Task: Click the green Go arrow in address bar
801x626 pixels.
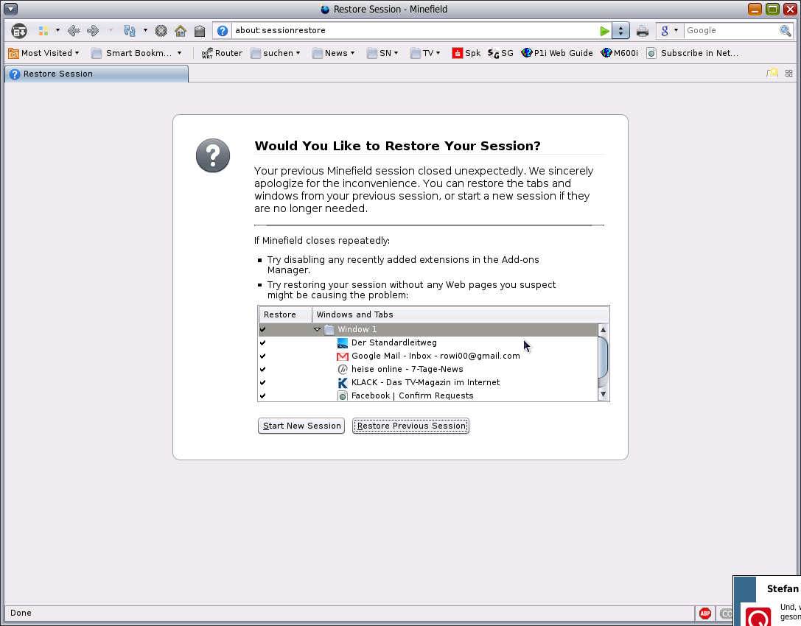Action: click(x=604, y=31)
